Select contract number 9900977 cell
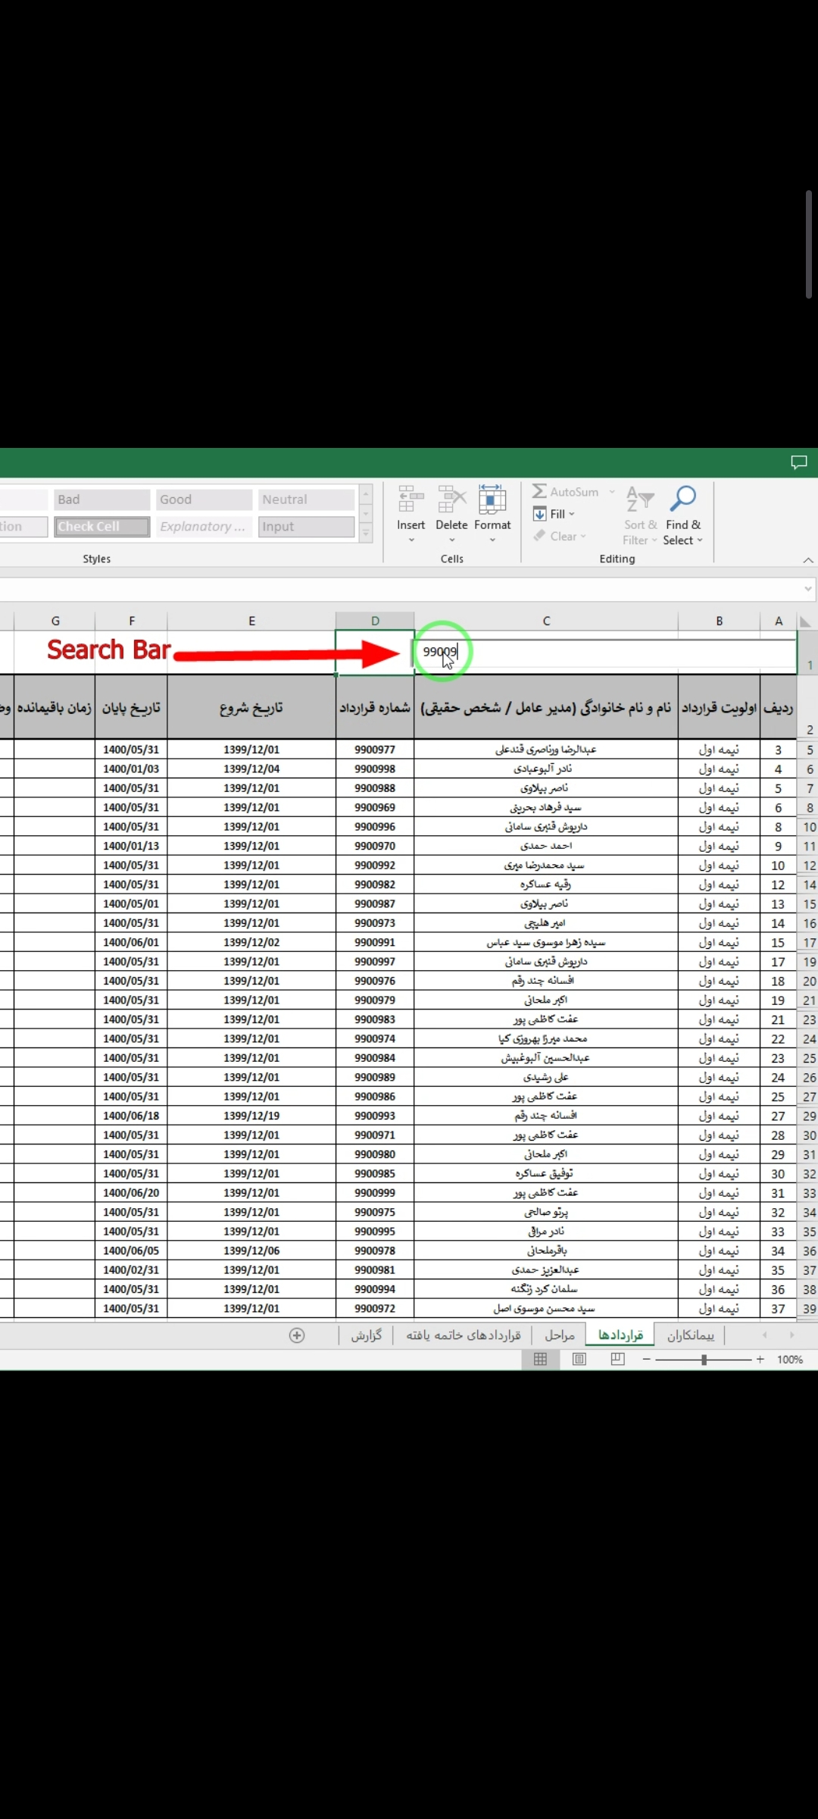Image resolution: width=818 pixels, height=1819 pixels. pos(375,750)
